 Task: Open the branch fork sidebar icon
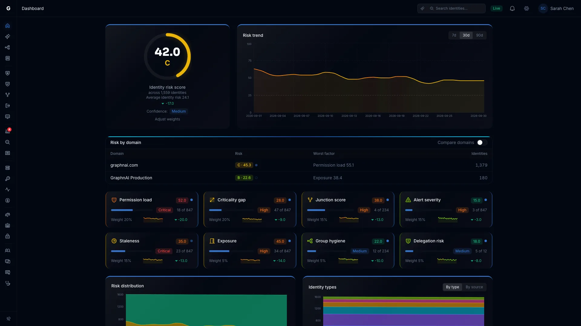[8, 95]
